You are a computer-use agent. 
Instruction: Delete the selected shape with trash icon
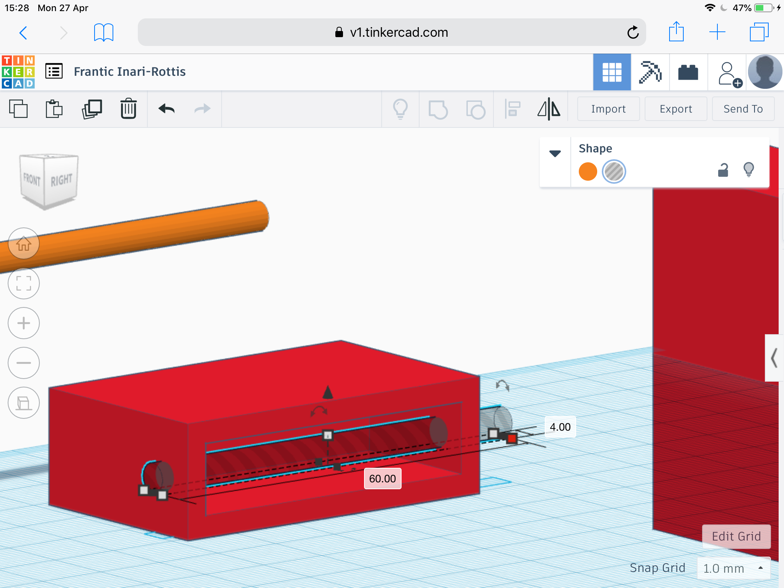tap(129, 109)
